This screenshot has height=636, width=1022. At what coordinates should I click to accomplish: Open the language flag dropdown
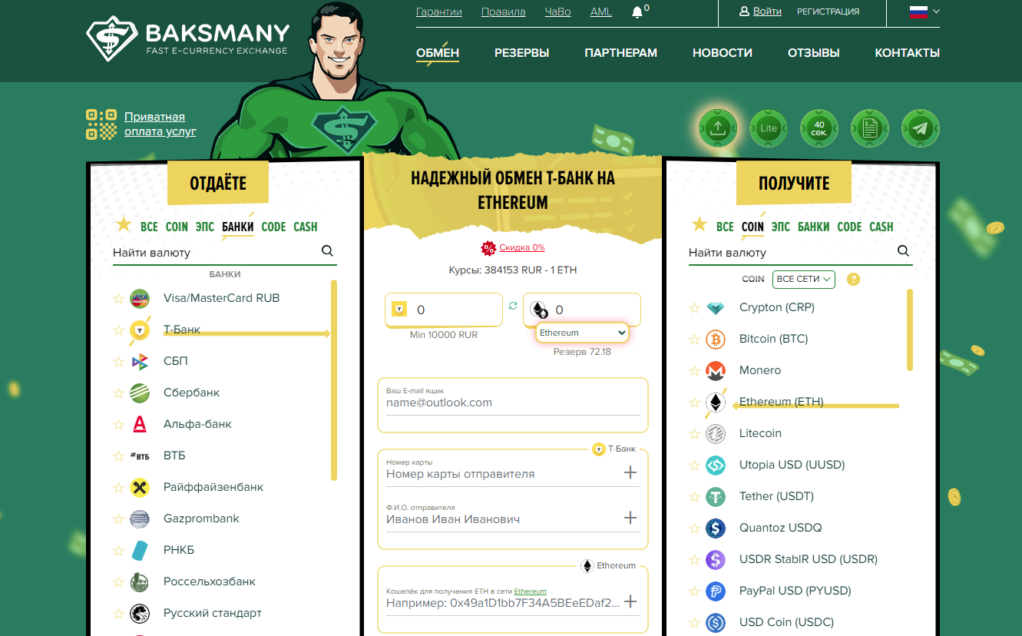tap(924, 12)
